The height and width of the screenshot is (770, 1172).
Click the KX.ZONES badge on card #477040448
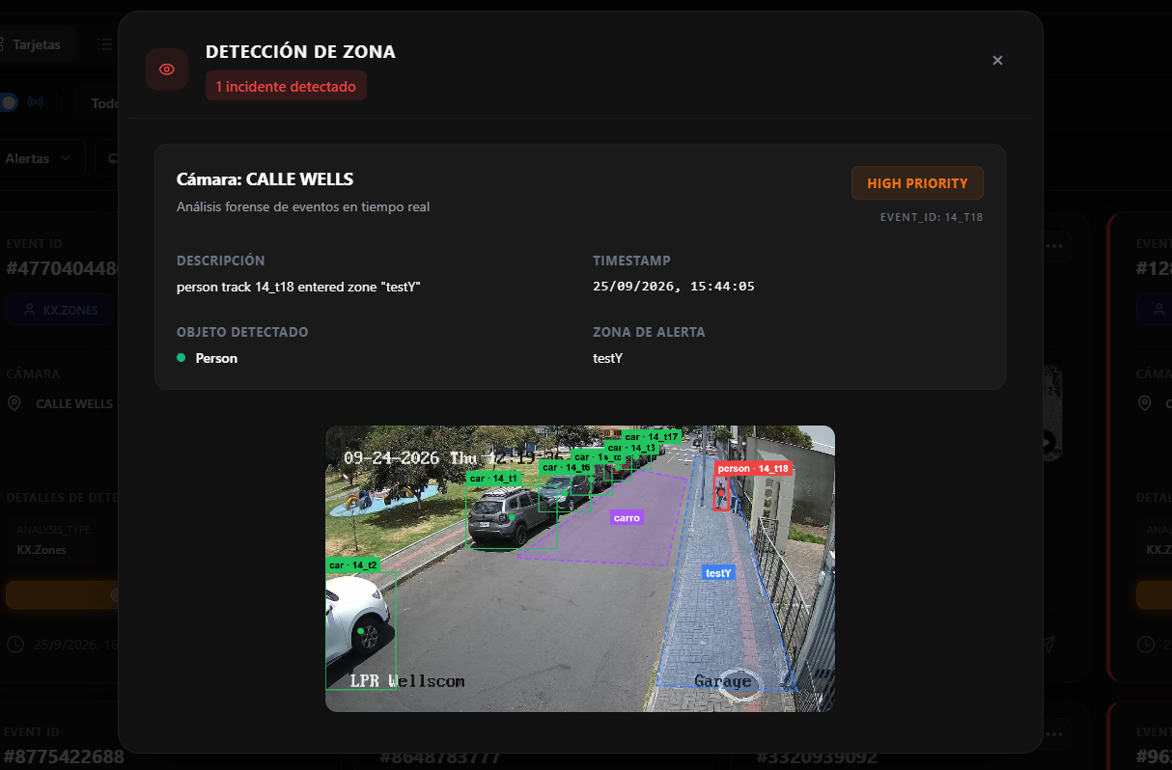coord(60,311)
